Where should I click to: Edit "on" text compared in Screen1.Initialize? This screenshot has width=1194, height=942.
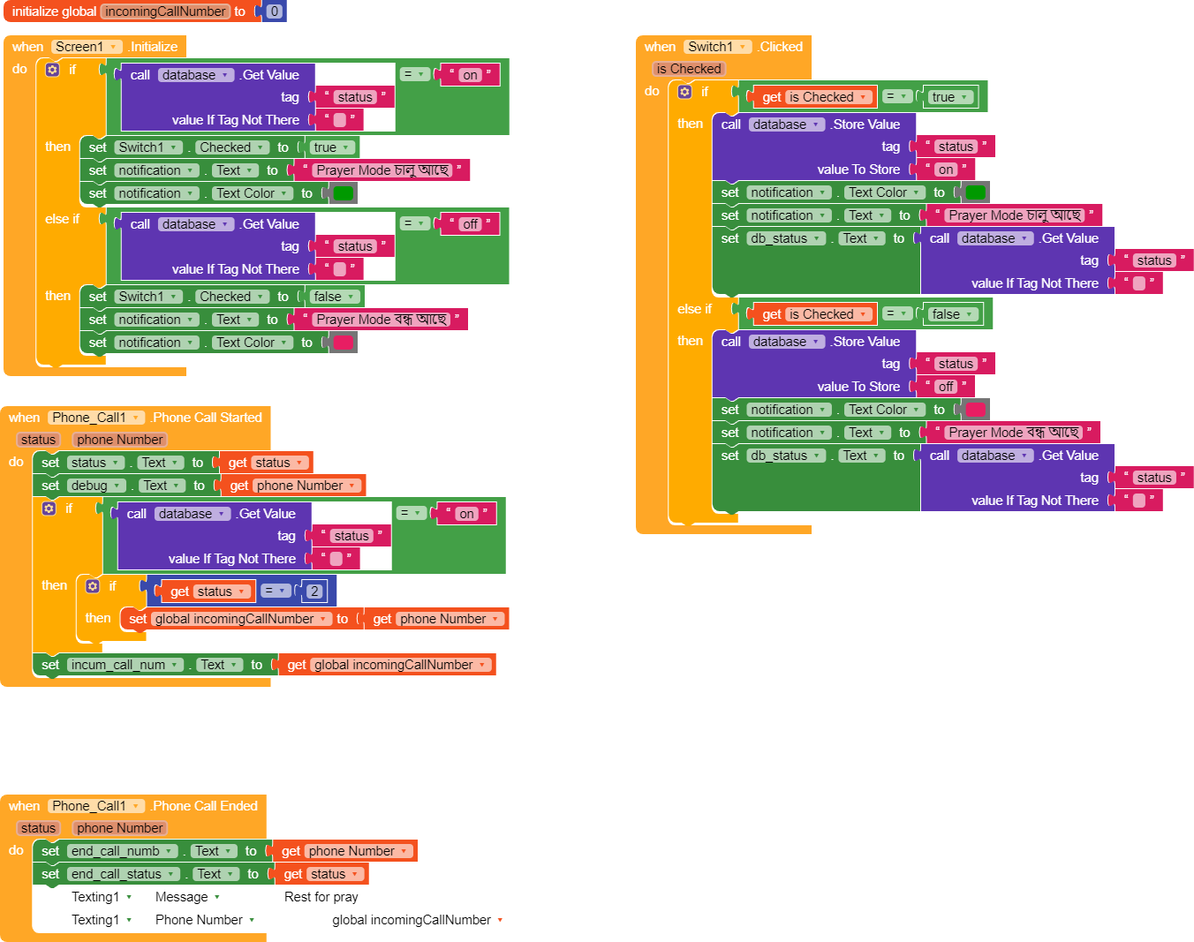[x=470, y=75]
